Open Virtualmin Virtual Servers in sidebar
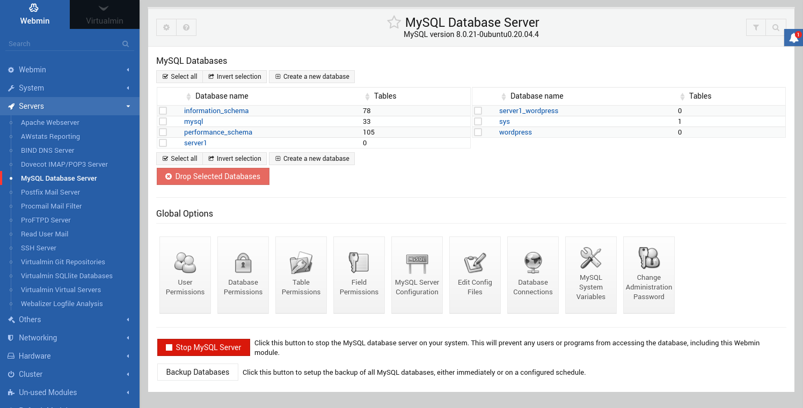The width and height of the screenshot is (803, 408). tap(61, 290)
